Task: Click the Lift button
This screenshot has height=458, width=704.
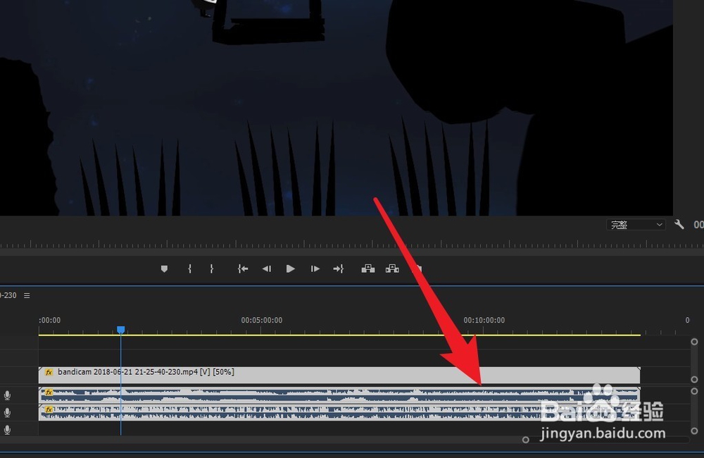Action: (368, 268)
